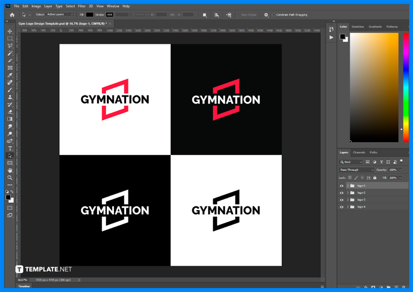413x292 pixels.
Task: Toggle visibility of logo-4 layer
Action: pos(342,206)
